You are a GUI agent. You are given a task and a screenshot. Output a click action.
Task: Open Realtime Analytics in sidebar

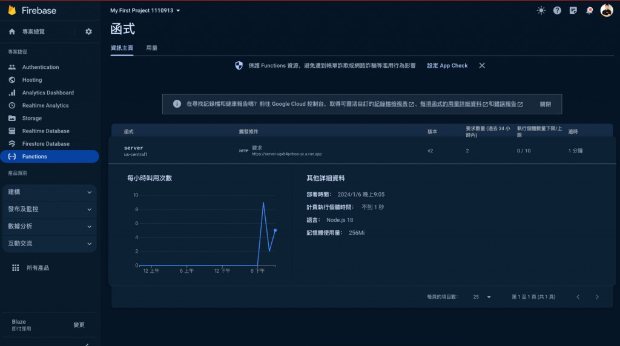[x=45, y=105]
